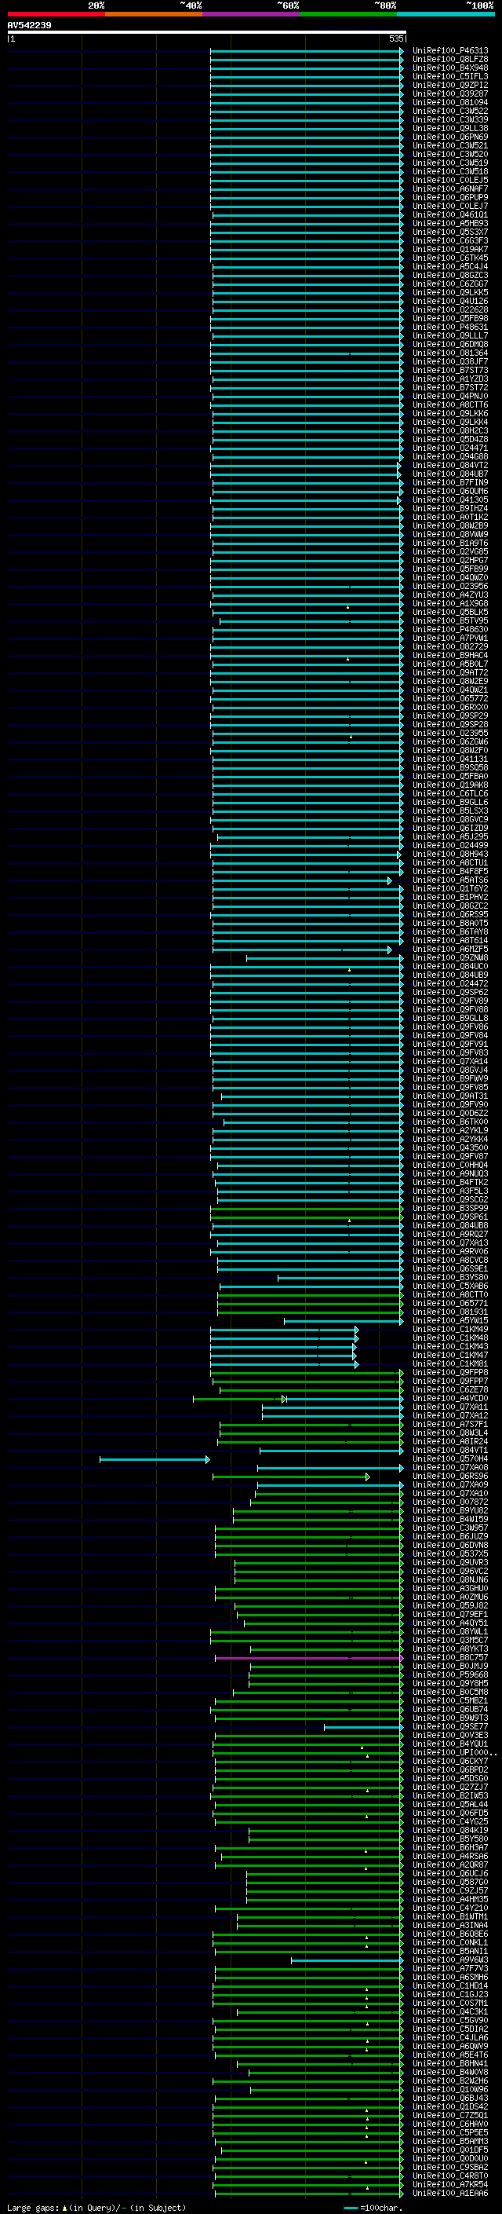502x2214 pixels.
Task: Select the UniRef100_O81094 label
Action: [x=449, y=102]
